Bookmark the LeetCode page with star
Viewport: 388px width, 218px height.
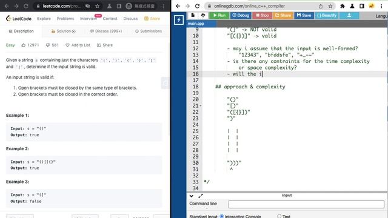97,6
